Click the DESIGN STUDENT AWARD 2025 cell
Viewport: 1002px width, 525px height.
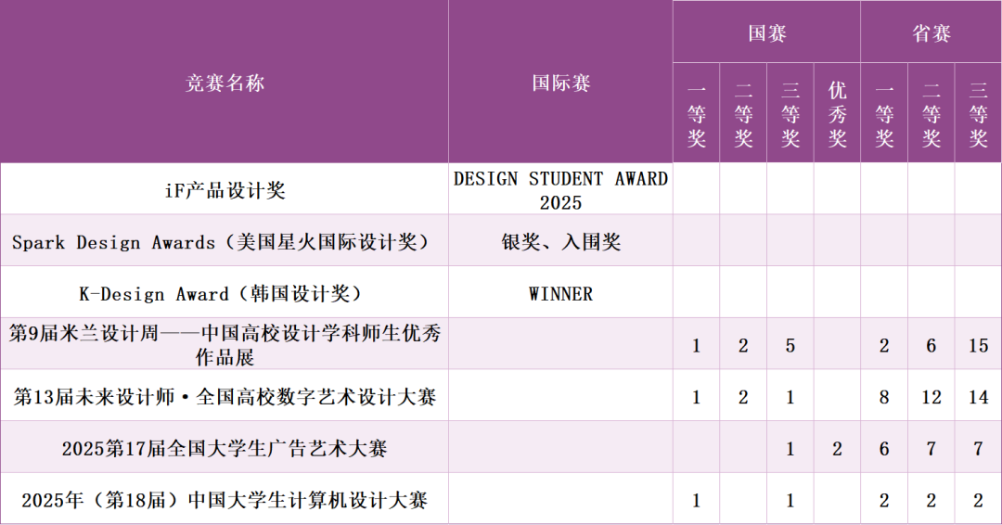click(x=560, y=190)
